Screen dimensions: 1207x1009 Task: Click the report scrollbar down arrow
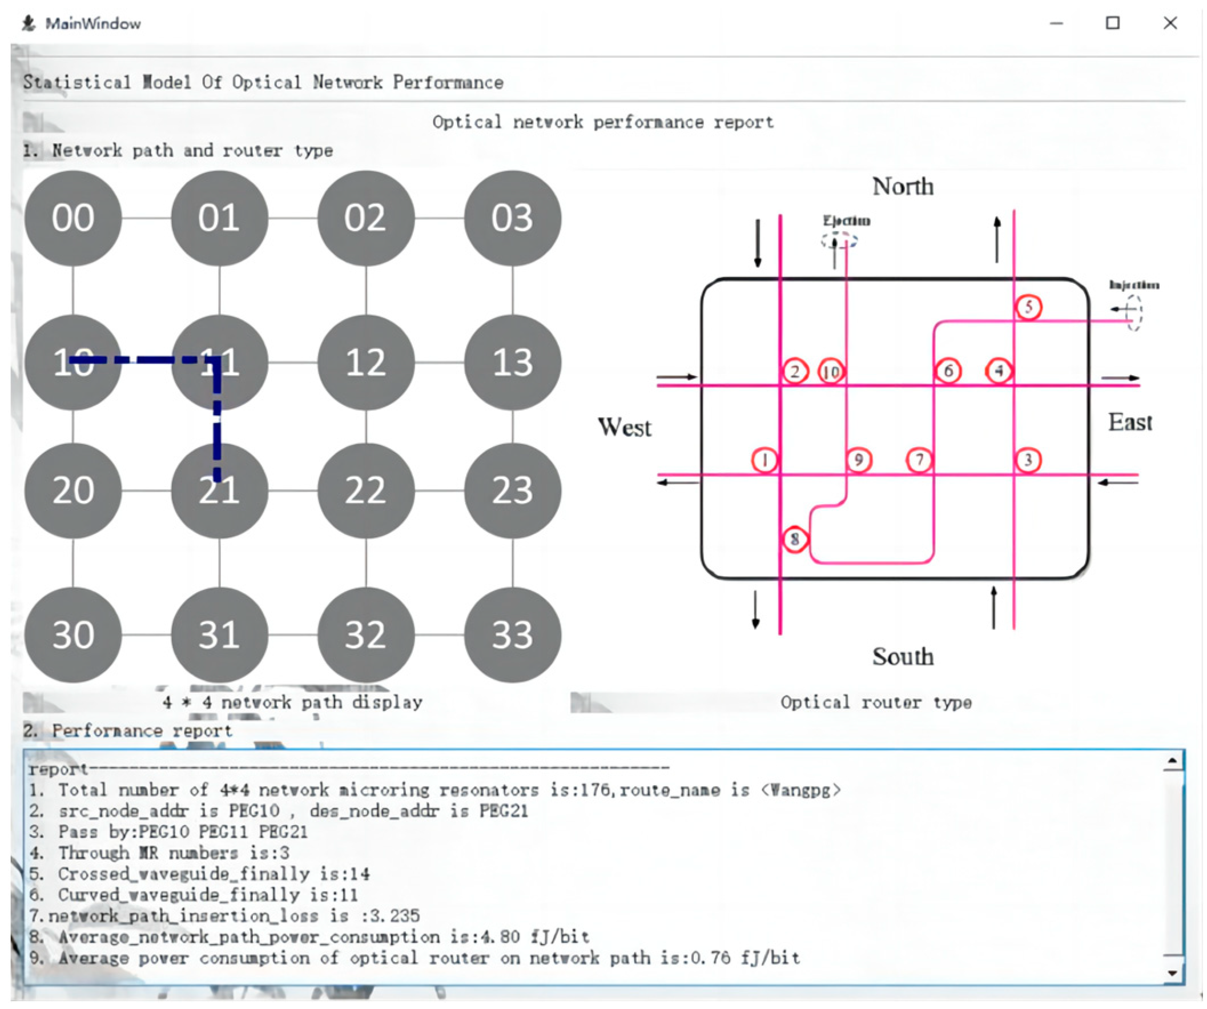(1173, 974)
